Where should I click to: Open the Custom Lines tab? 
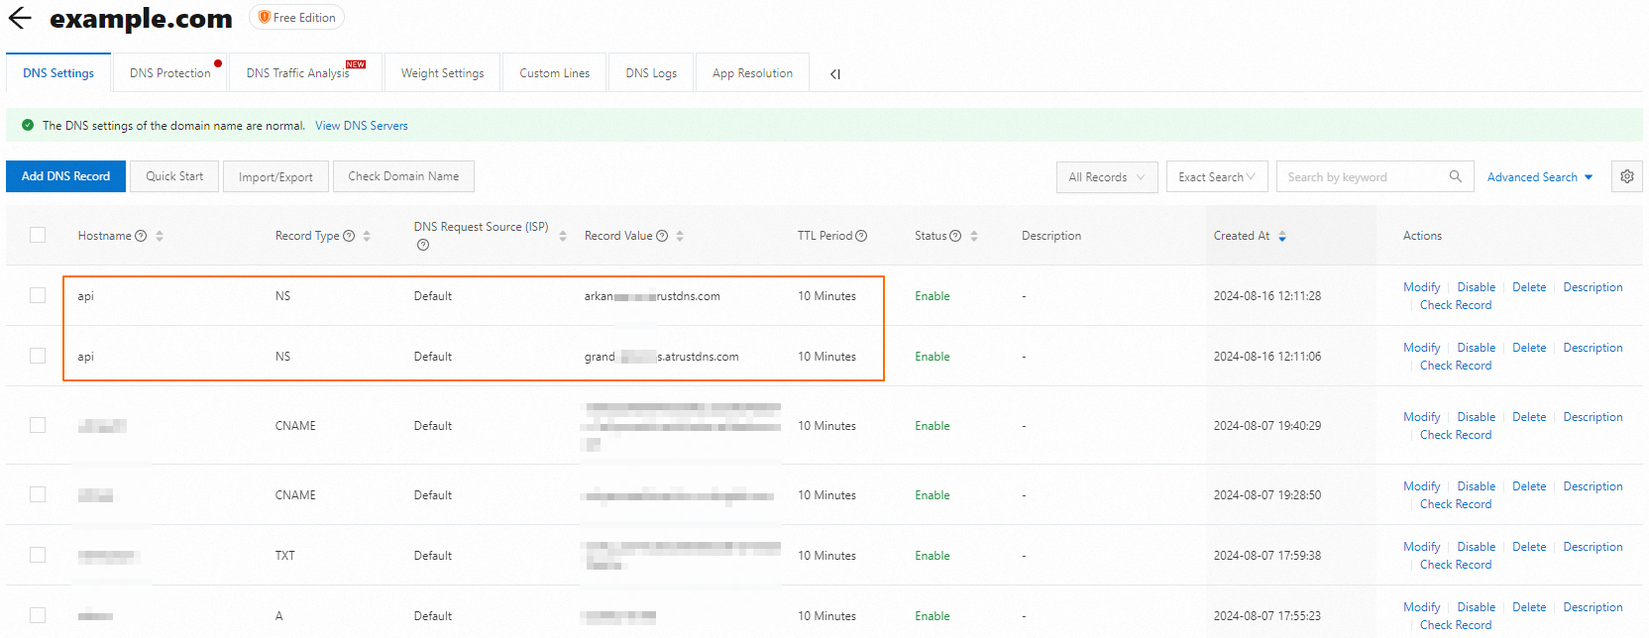point(555,73)
